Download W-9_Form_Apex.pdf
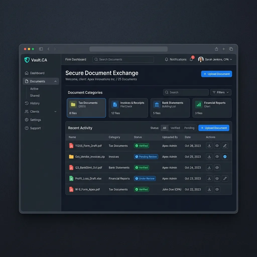 209,189
